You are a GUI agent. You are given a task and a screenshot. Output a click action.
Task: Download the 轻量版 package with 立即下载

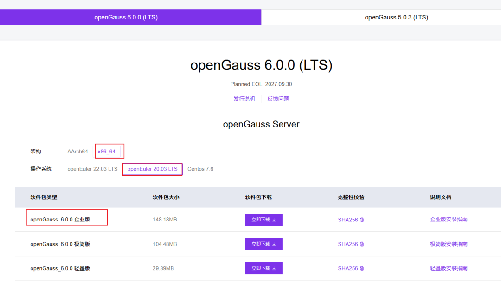263,268
